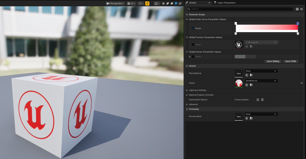Click the search magnifier icon
Image resolution: width=306 pixels, height=159 pixels.
189,9
